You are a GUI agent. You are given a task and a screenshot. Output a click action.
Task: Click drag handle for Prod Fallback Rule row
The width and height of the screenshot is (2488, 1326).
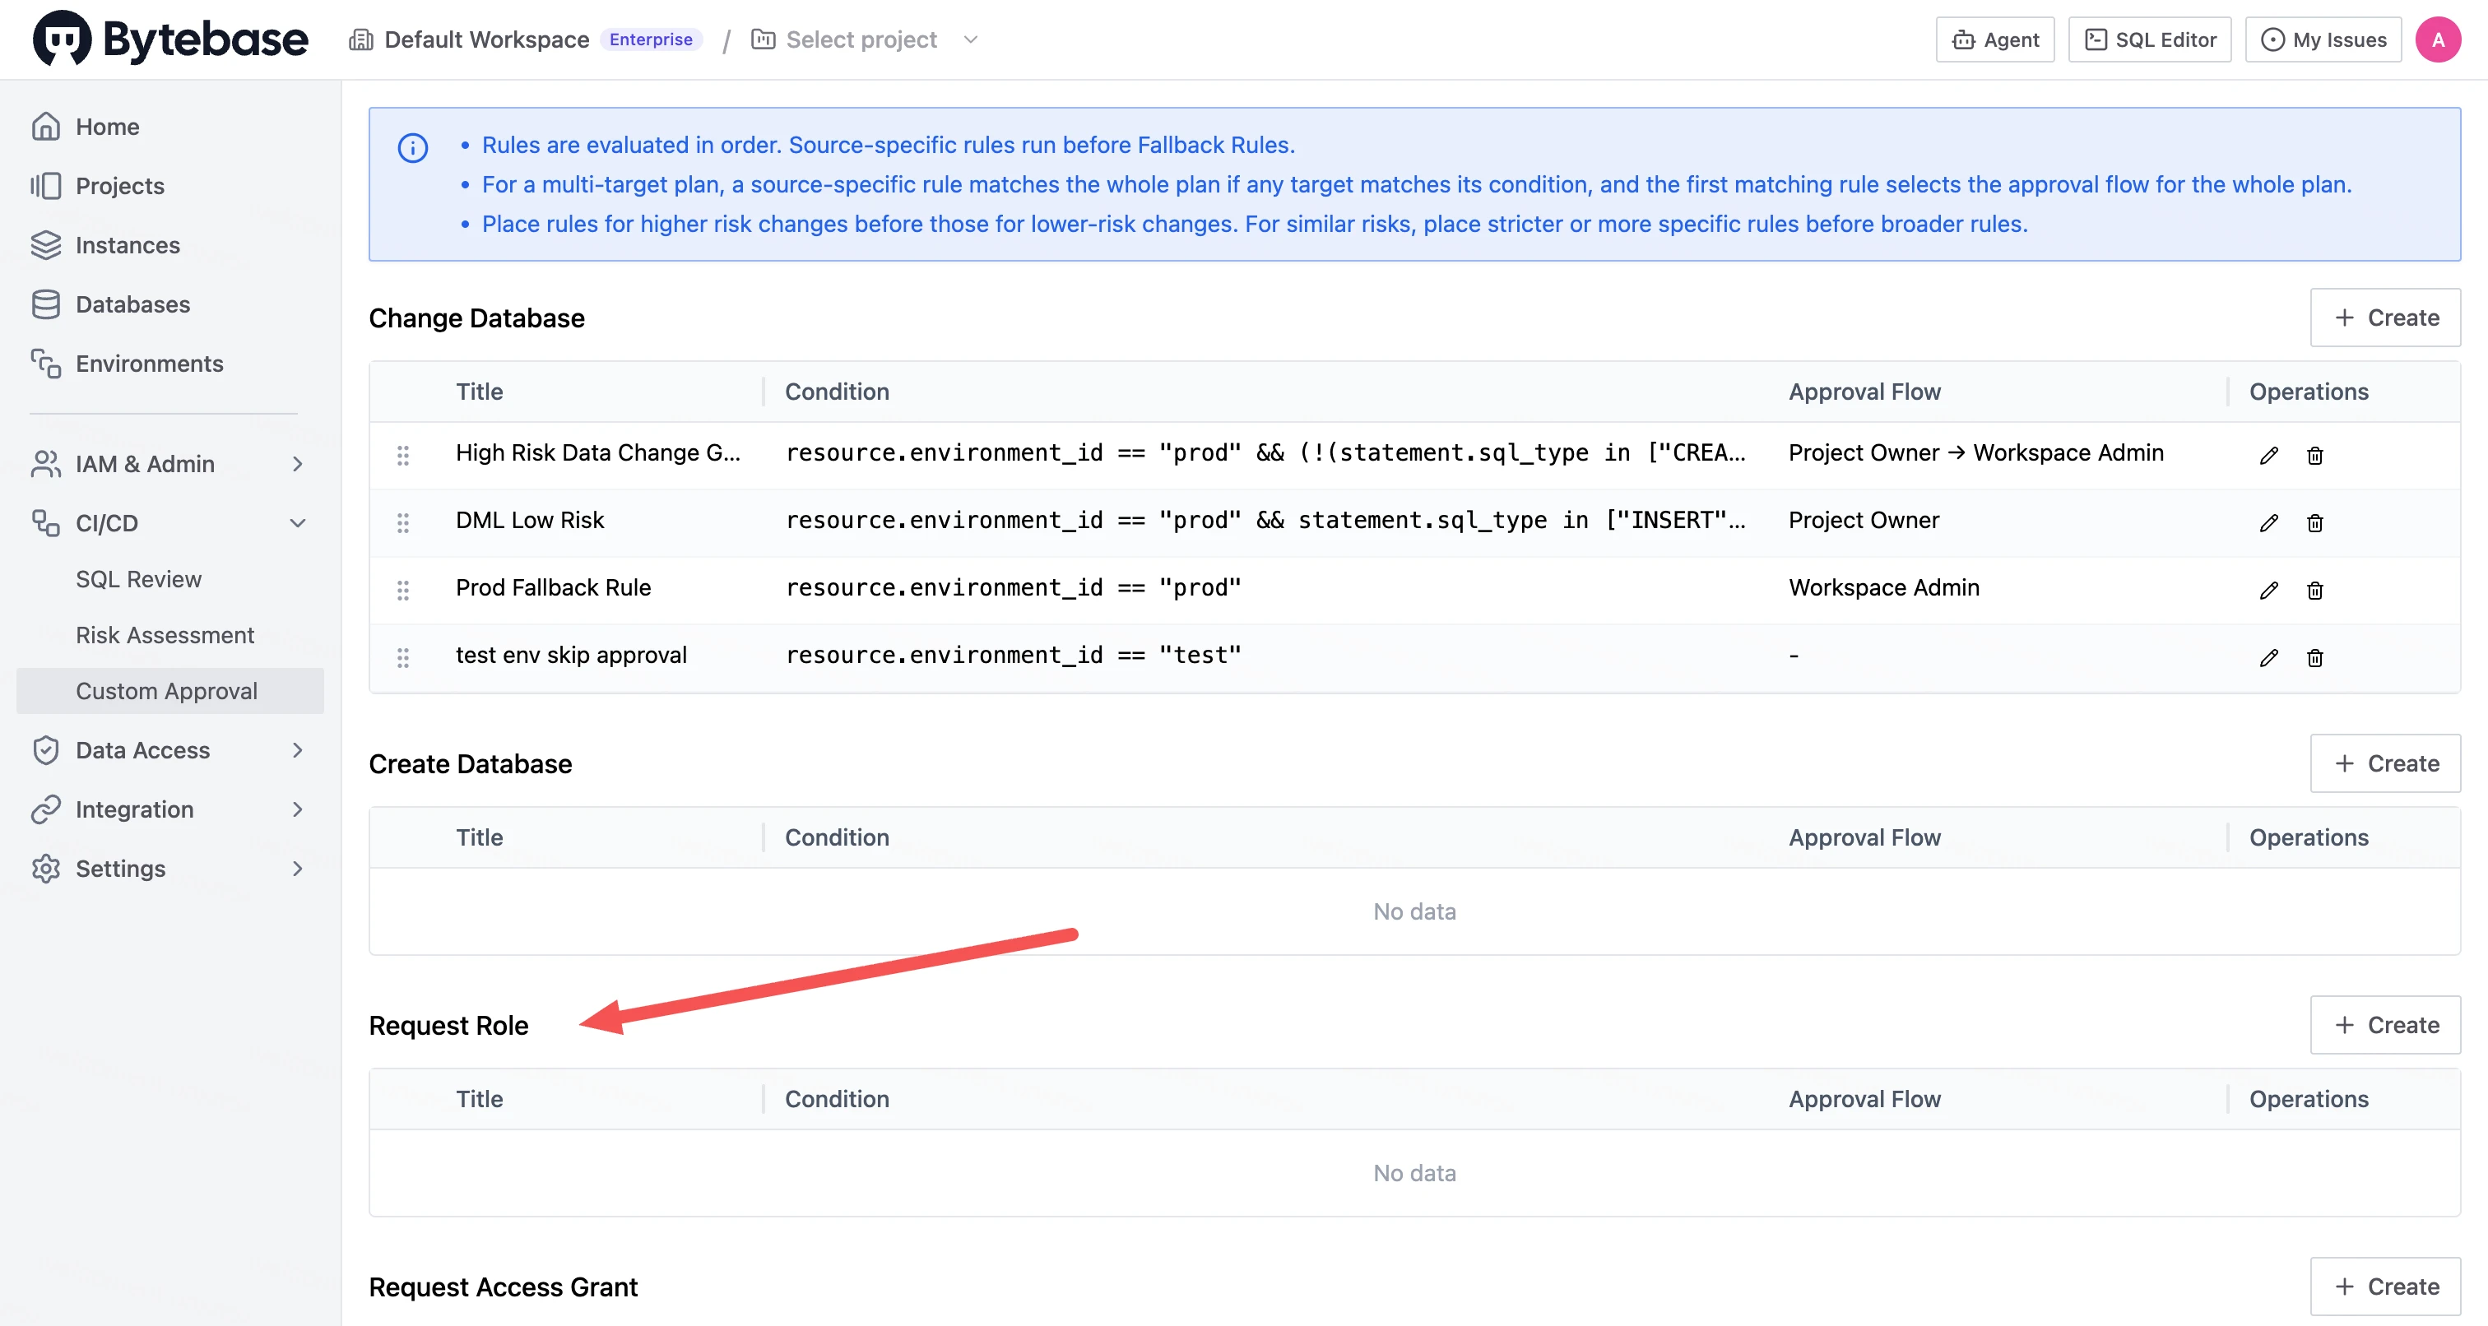(403, 590)
